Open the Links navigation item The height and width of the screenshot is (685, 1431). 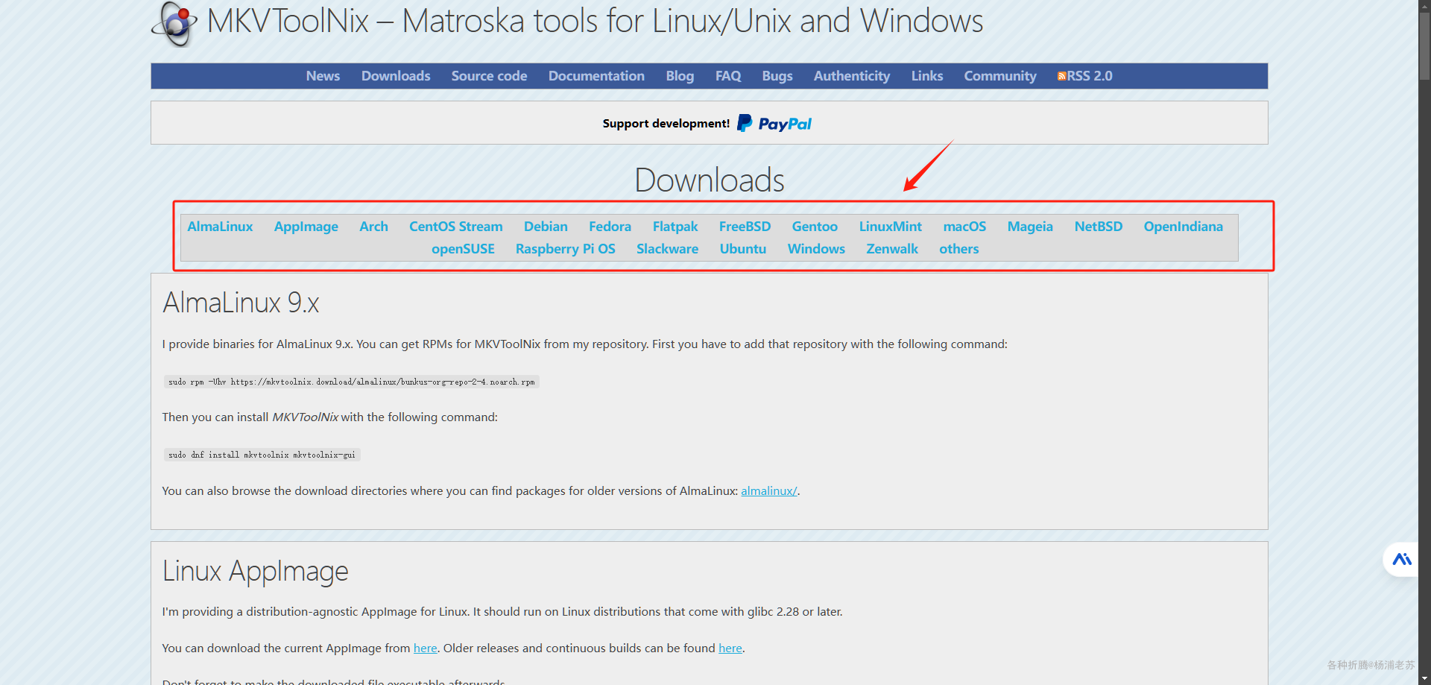coord(927,76)
